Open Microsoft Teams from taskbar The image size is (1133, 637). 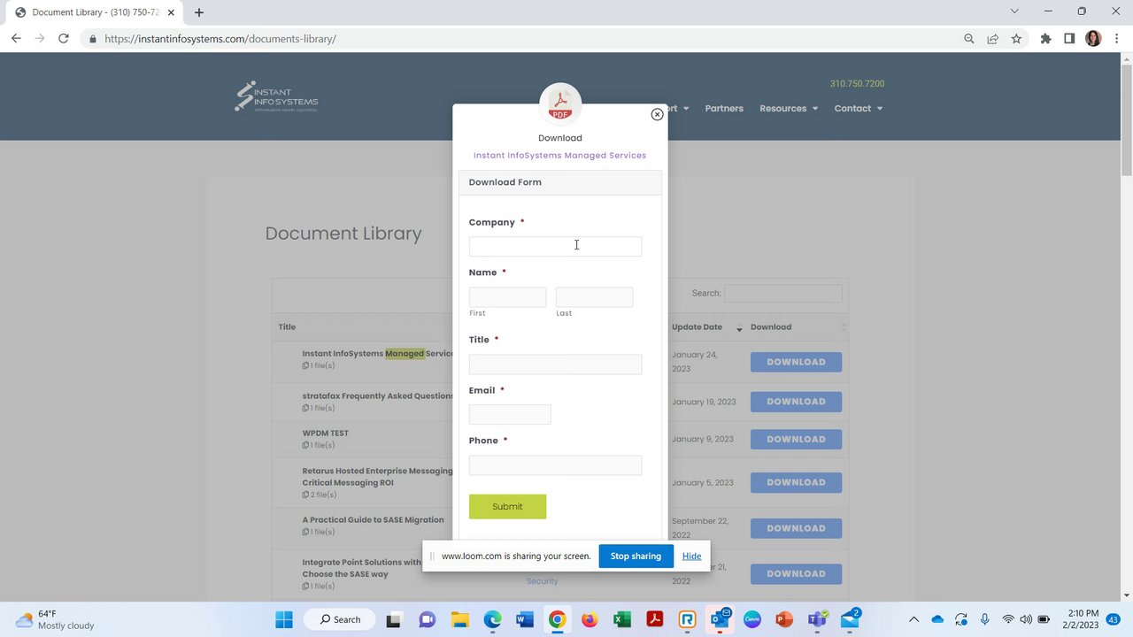[x=817, y=619]
